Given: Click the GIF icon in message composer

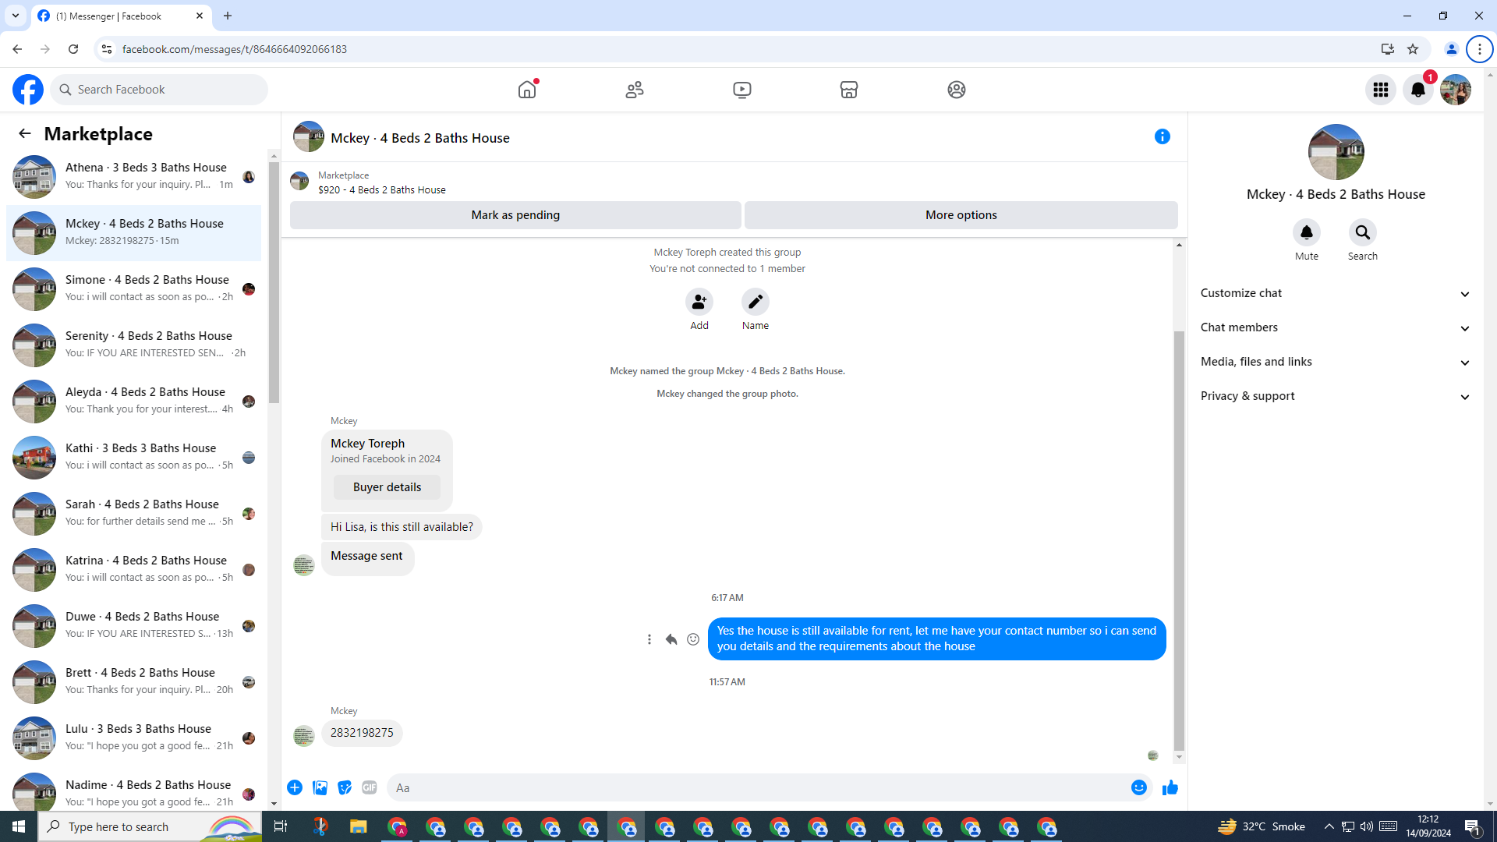Looking at the screenshot, I should click(370, 787).
